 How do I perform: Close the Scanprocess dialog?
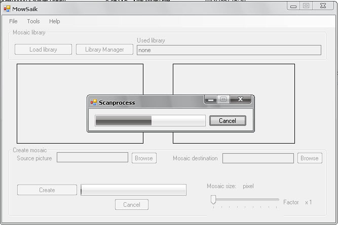(x=240, y=100)
